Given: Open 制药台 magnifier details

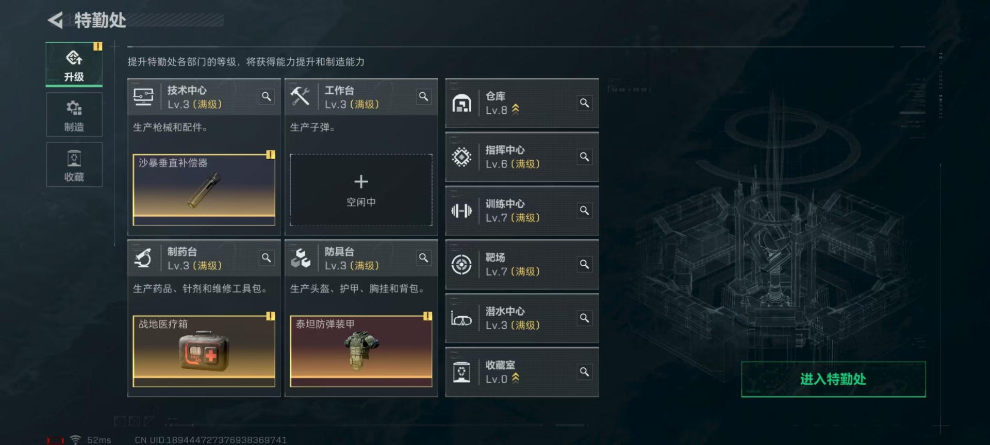Looking at the screenshot, I should 266,258.
